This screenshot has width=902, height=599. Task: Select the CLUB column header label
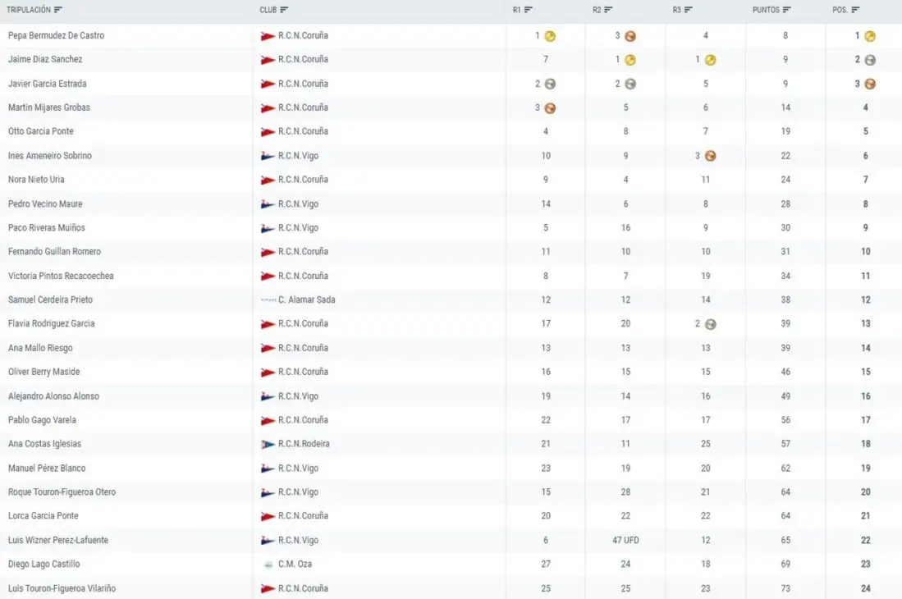268,10
